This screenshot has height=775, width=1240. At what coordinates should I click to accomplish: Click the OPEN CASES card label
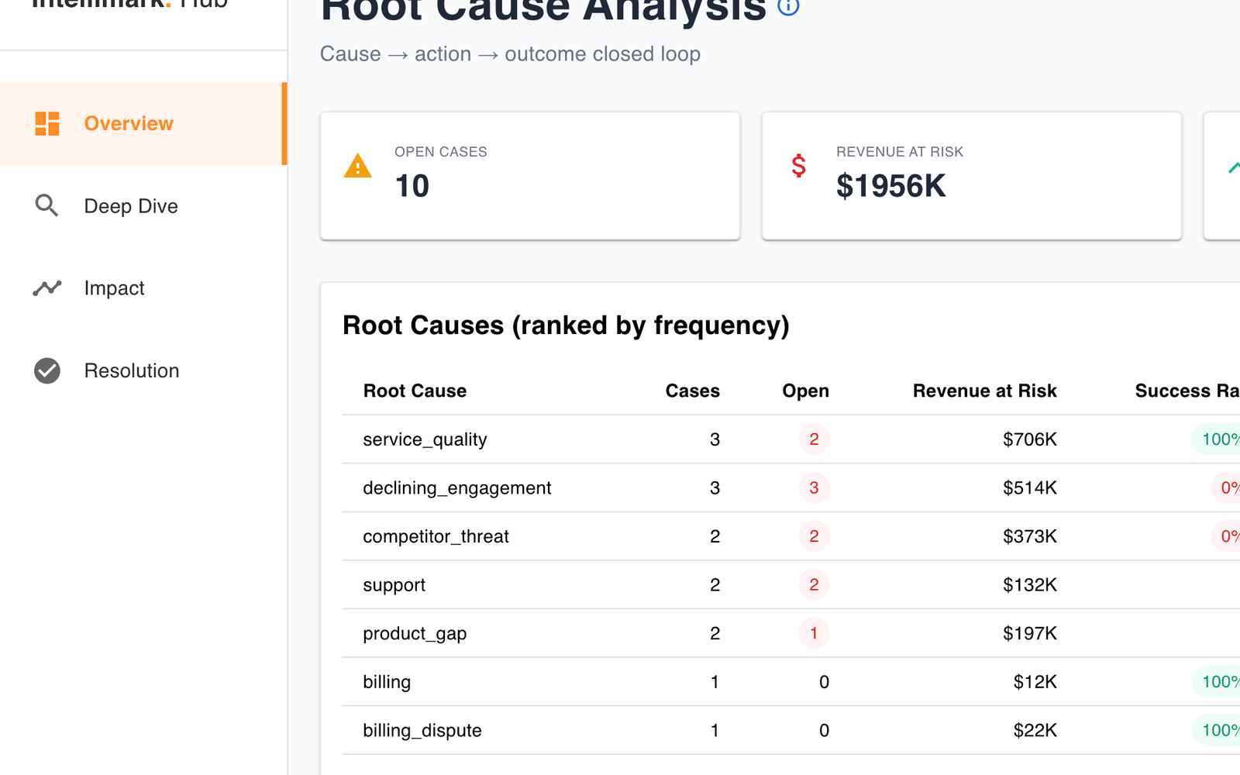440,152
